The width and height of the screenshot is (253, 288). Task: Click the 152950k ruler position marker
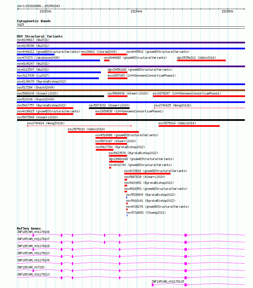227,11
